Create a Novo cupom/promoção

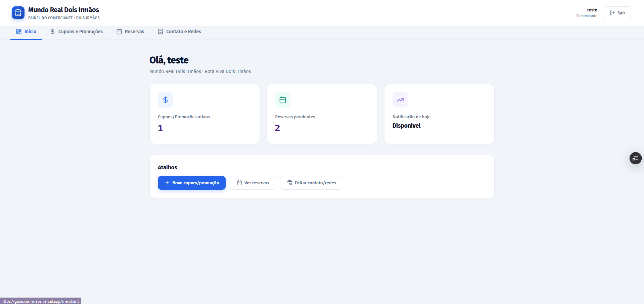coord(192,183)
